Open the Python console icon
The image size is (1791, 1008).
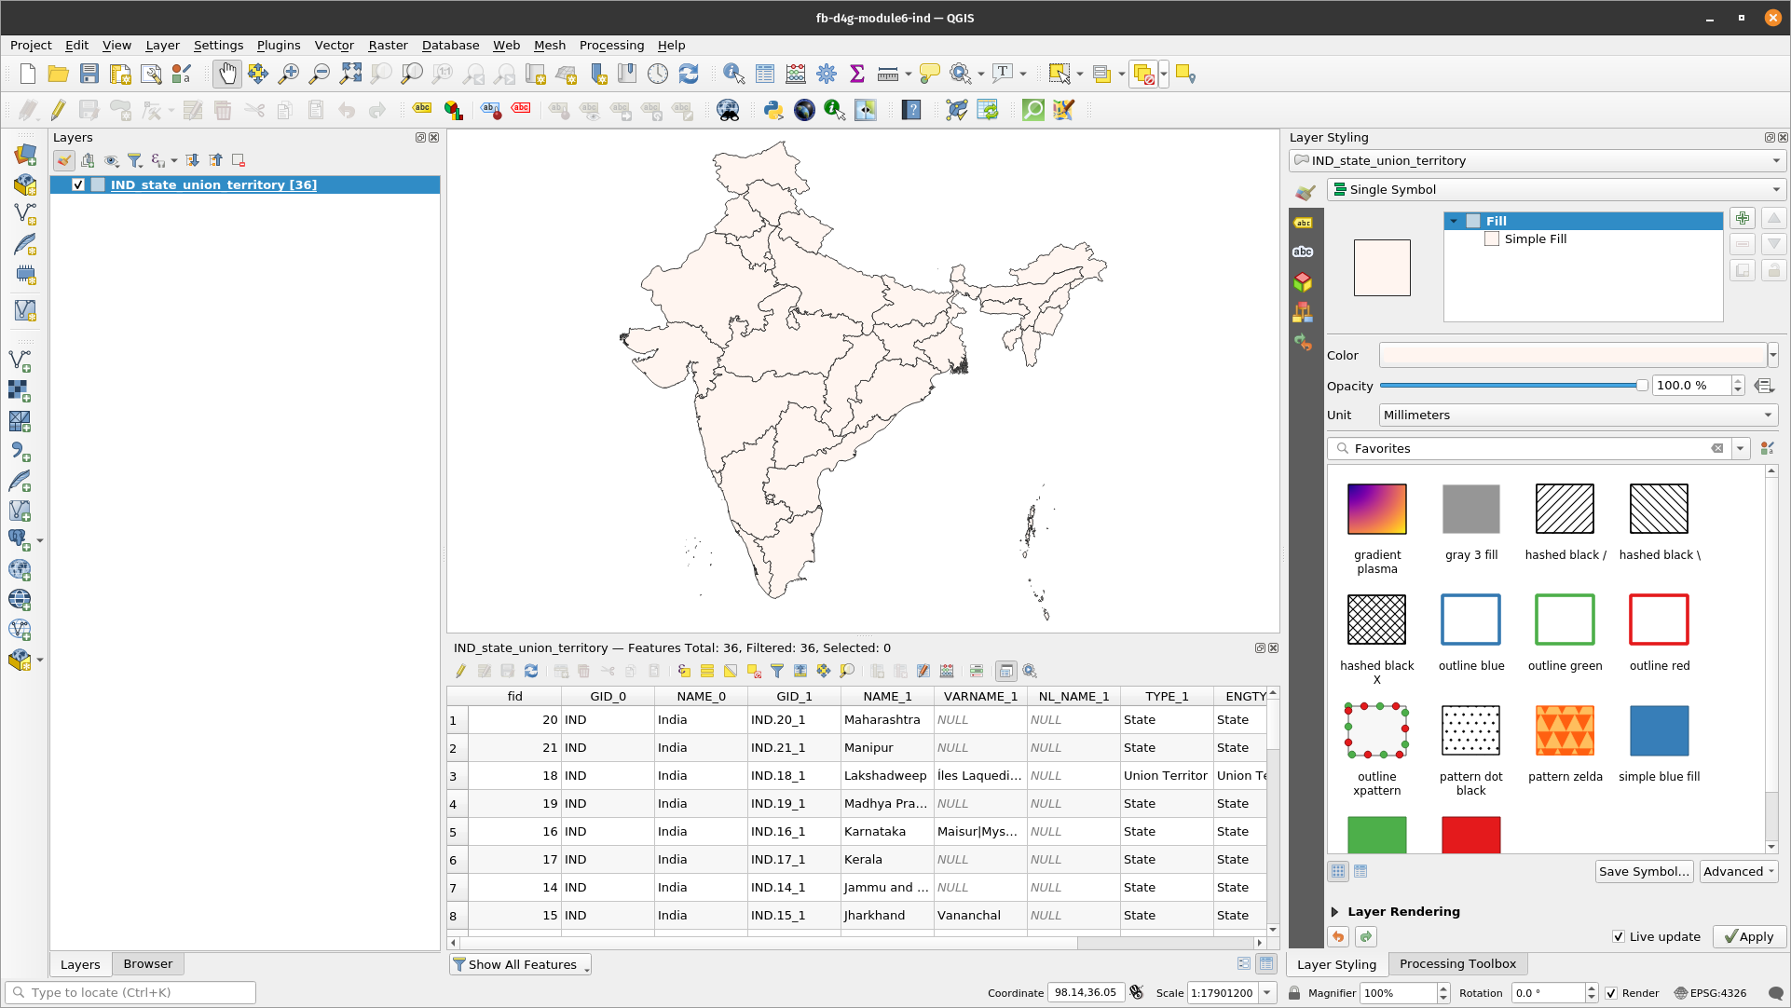[772, 110]
